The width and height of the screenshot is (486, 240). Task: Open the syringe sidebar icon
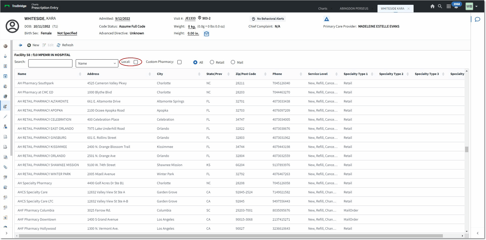tap(5, 117)
